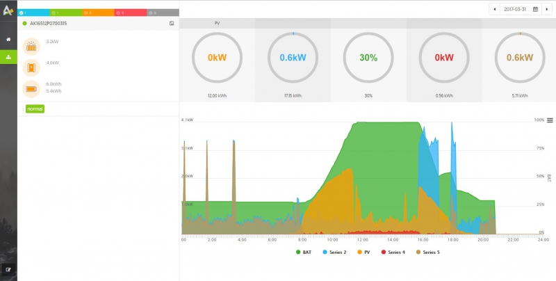The height and width of the screenshot is (281, 556).
Task: Click the date field 2017-03-31
Action: pos(515,9)
